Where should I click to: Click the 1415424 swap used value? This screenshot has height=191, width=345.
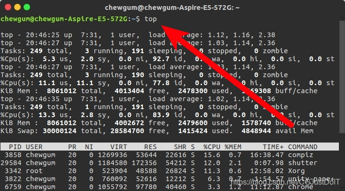point(193,131)
